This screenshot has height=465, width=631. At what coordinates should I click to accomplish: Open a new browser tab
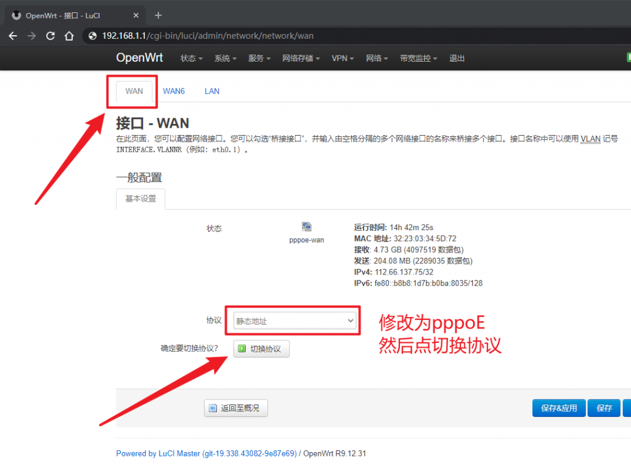click(x=158, y=15)
